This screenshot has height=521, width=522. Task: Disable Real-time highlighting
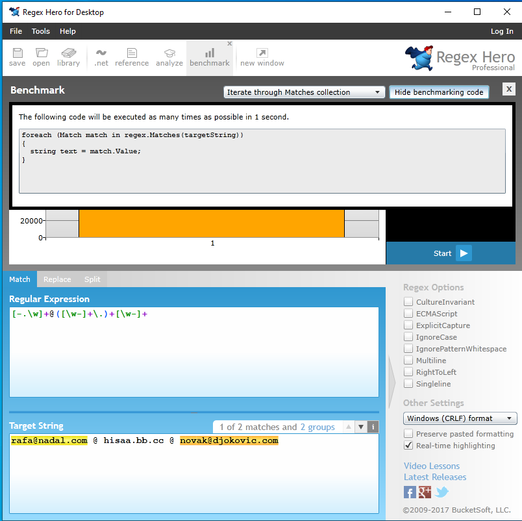click(x=408, y=446)
